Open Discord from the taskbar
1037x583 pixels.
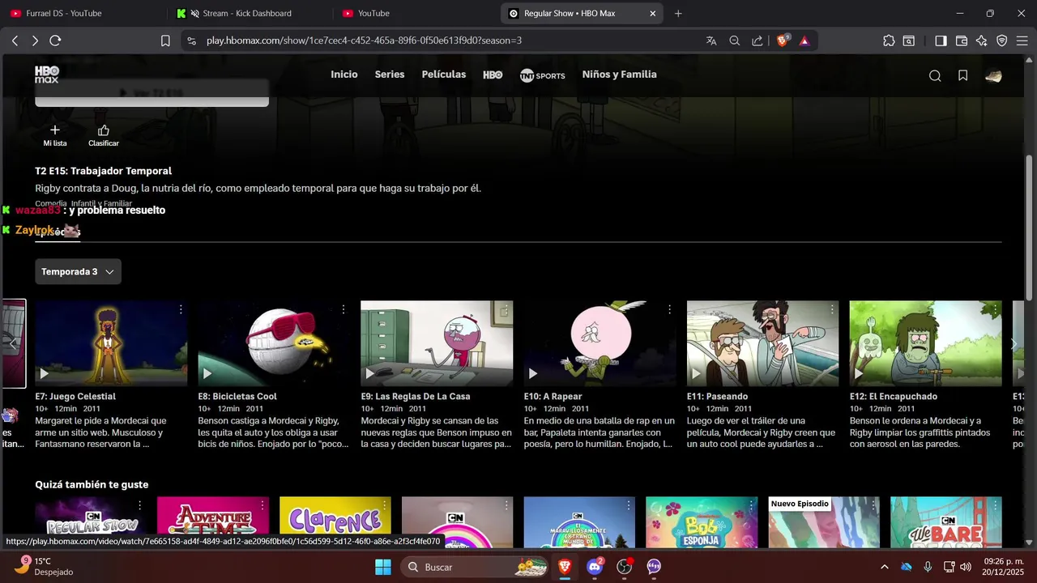tap(595, 567)
